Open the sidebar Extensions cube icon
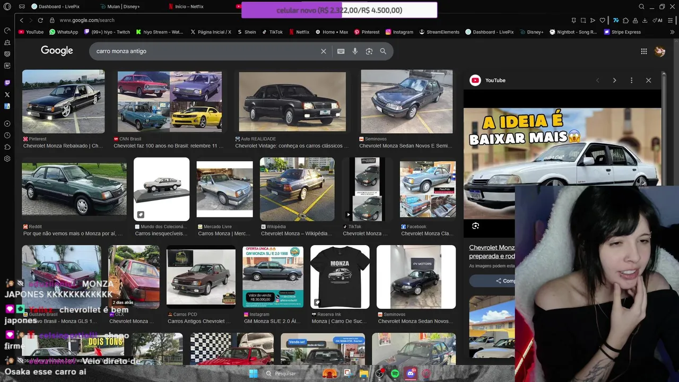The width and height of the screenshot is (679, 382). [x=7, y=147]
